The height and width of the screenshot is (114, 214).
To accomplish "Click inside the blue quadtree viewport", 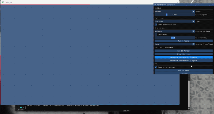I will tap(80, 54).
